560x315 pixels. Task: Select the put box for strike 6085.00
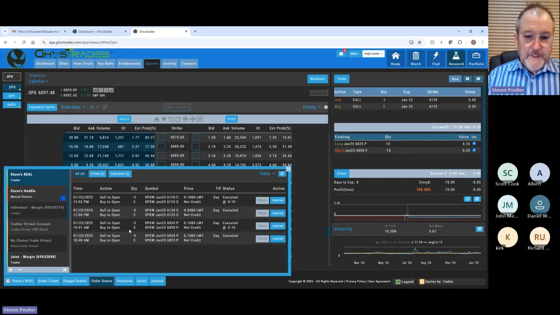click(196, 155)
